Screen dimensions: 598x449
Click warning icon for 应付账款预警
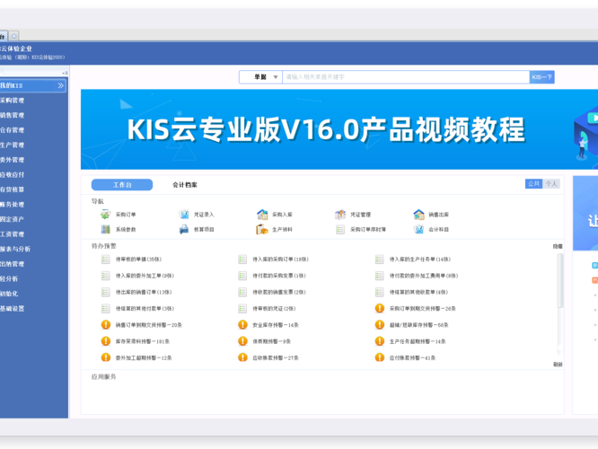tap(380, 357)
